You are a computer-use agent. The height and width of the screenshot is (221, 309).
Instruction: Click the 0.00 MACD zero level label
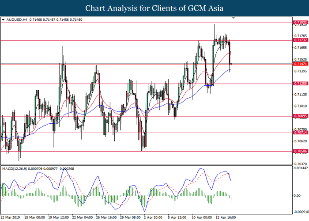click(297, 196)
